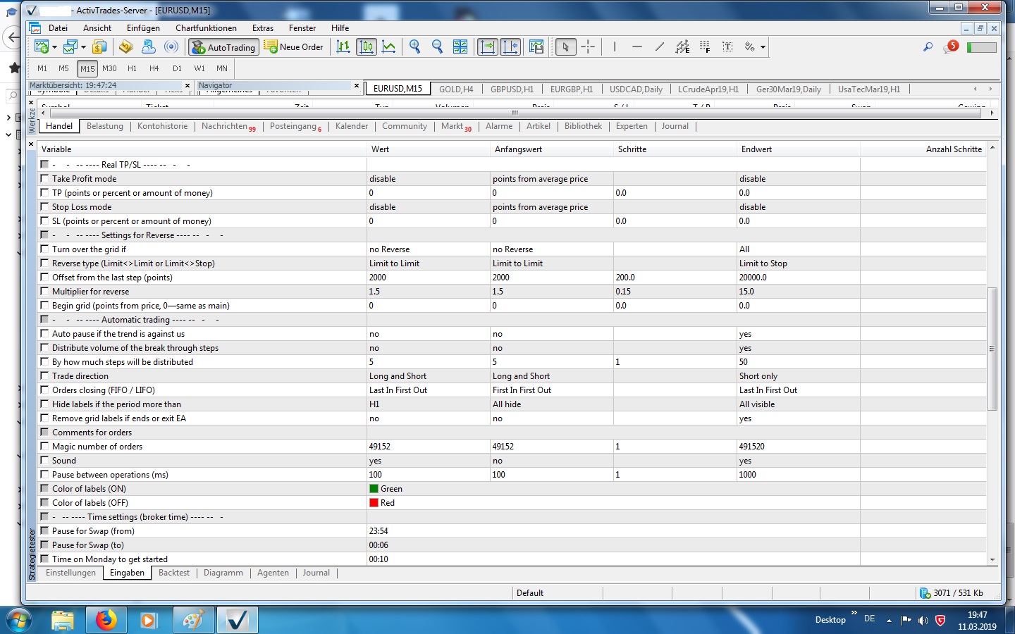The image size is (1015, 634).
Task: Draw a vertical line tool
Action: click(615, 47)
